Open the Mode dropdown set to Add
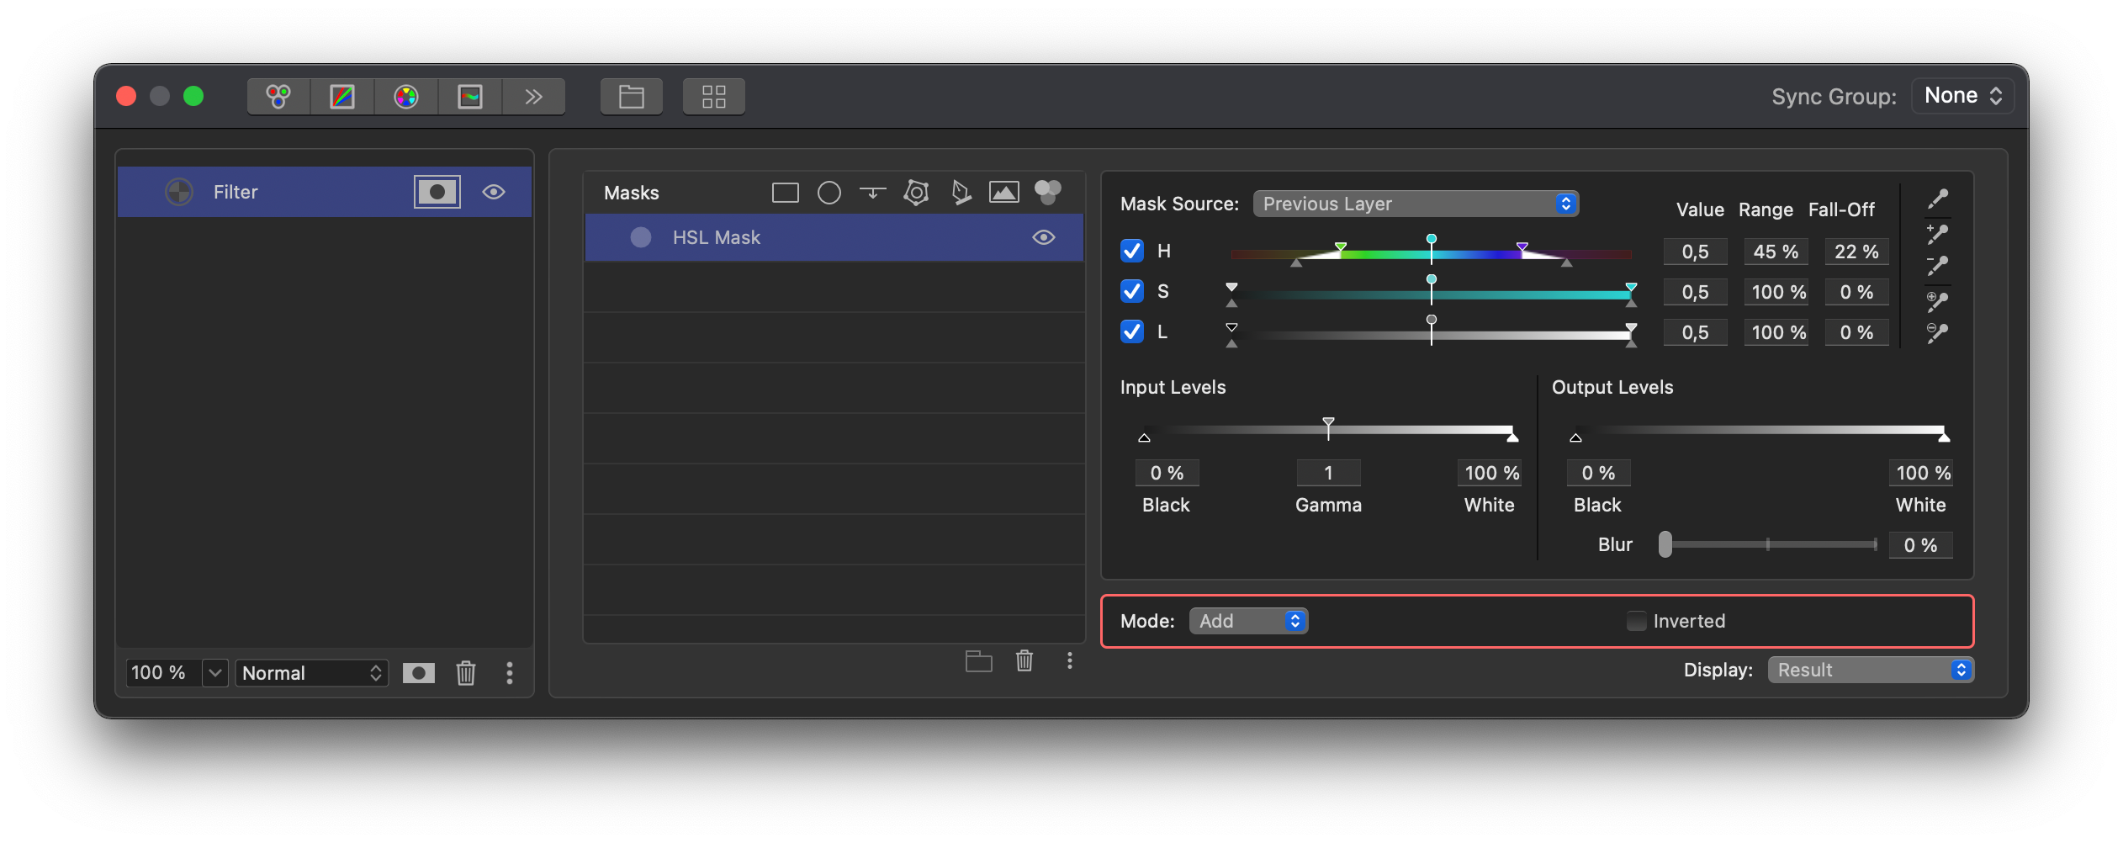 [x=1249, y=622]
